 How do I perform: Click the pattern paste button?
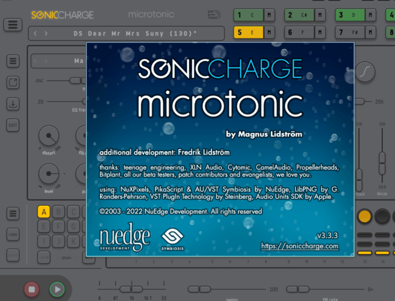tap(13, 255)
